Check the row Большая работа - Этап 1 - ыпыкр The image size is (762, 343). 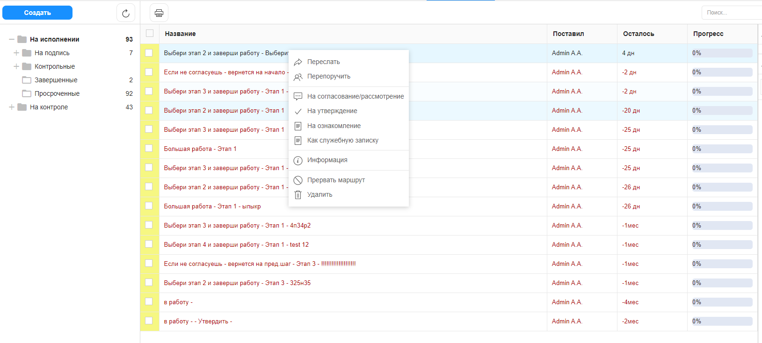pos(149,206)
